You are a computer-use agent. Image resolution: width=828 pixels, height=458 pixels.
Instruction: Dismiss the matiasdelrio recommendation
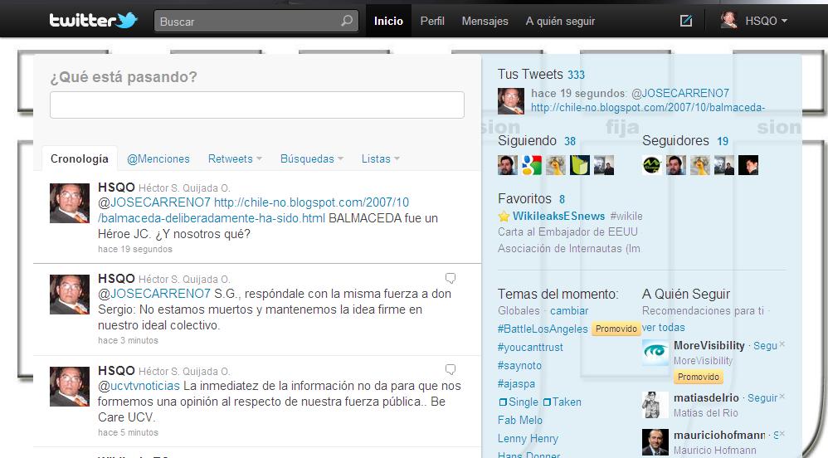[x=782, y=397]
